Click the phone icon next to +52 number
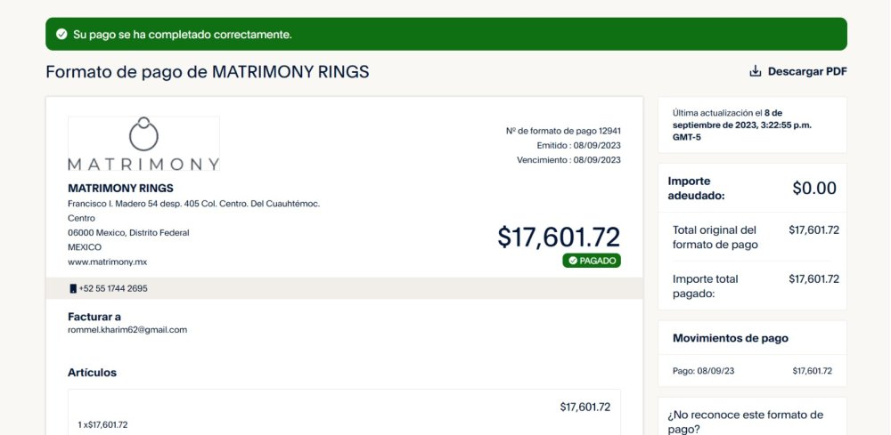Viewport: 891px width, 435px height. click(73, 289)
